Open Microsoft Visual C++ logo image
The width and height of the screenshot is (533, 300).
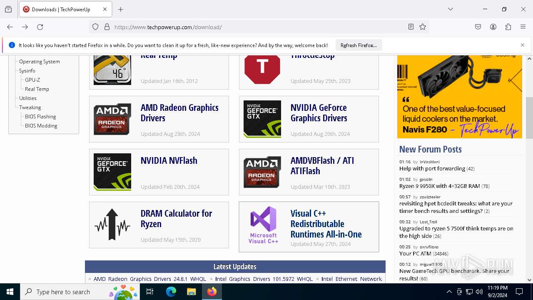[x=263, y=225]
